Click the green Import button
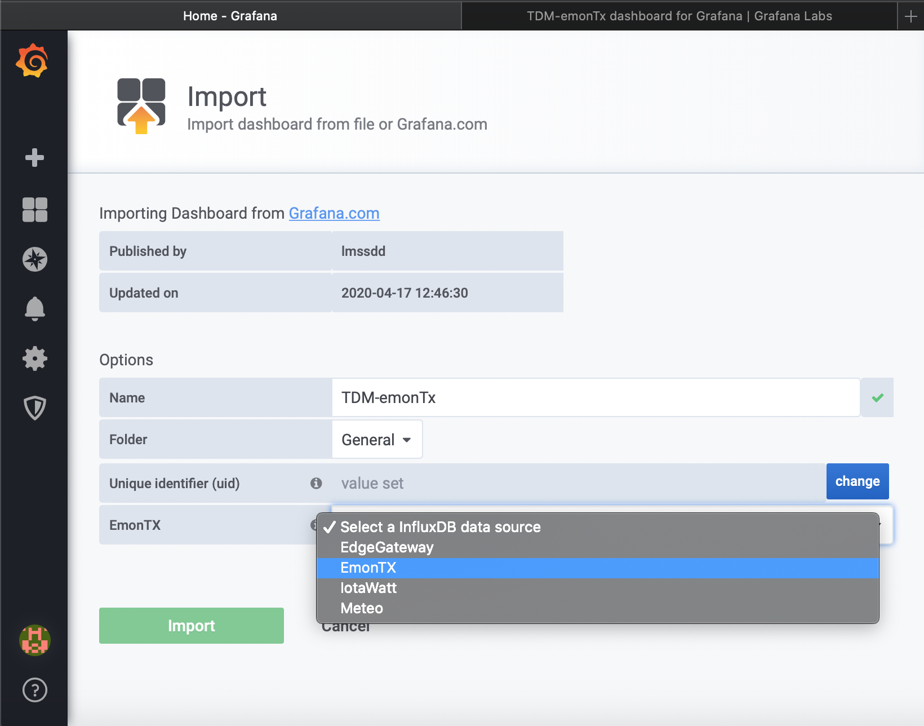The height and width of the screenshot is (726, 924). 192,626
